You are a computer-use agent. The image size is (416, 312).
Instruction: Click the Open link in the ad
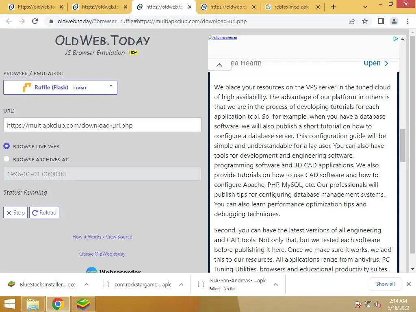click(x=376, y=63)
